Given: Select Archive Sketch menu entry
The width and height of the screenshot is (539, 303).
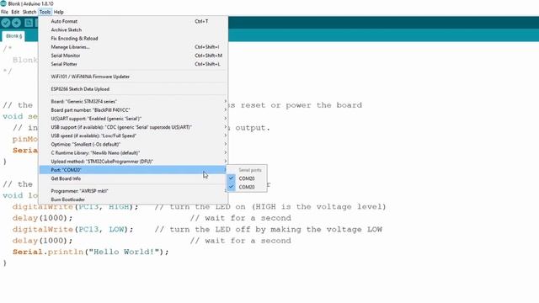Looking at the screenshot, I should click(133, 30).
